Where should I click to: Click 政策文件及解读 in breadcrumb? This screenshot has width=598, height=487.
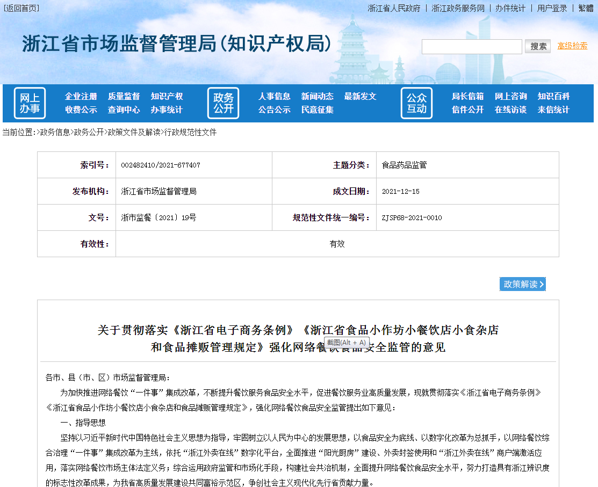click(x=134, y=132)
